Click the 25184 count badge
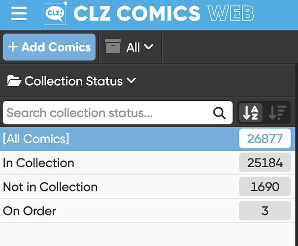 click(265, 163)
